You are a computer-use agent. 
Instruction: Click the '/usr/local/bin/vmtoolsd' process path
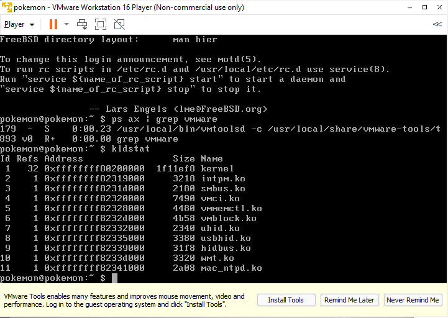click(x=181, y=129)
